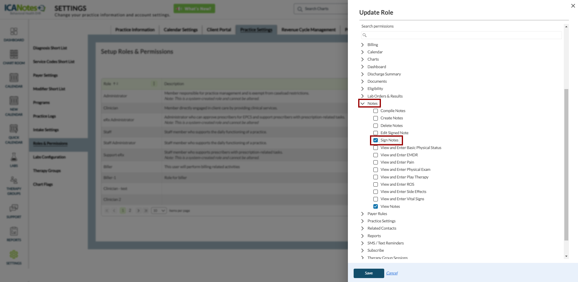The image size is (578, 282).
Task: Check View and Enter Play Therapy
Action: [375, 177]
